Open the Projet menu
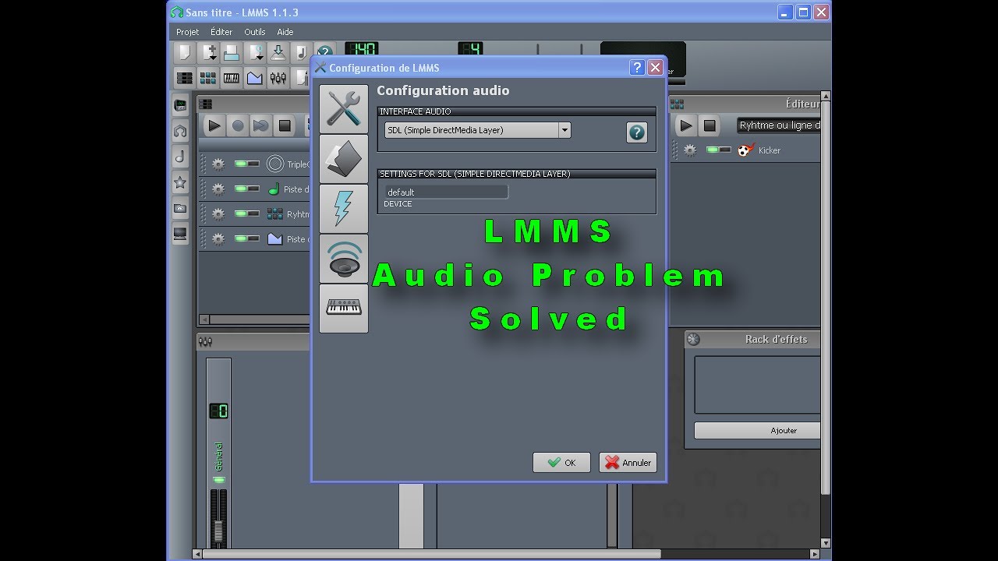Screen dimensions: 998x561 pos(188,32)
